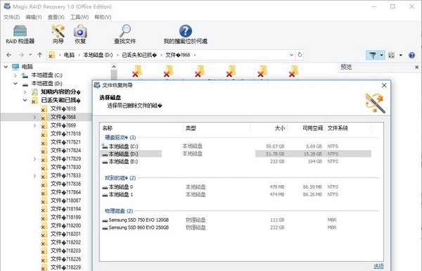Open the view options dropdown arrow

tap(401, 55)
